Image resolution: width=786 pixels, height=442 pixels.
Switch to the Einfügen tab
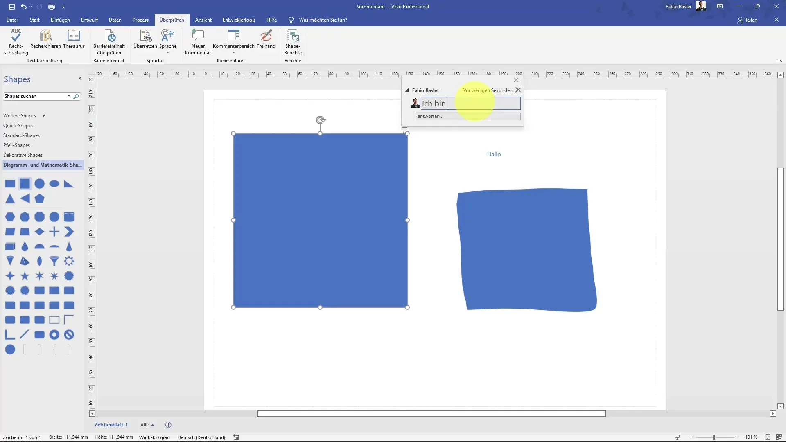click(x=60, y=20)
